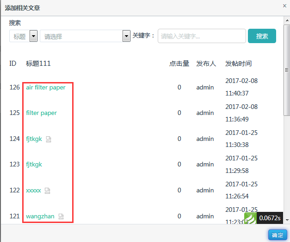Choose fjtkgk article with ID 123
The width and height of the screenshot is (290, 242).
tap(34, 165)
